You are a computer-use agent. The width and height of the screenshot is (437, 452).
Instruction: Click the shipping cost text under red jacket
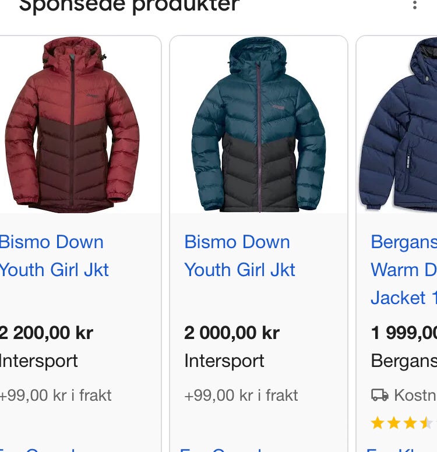pos(55,395)
